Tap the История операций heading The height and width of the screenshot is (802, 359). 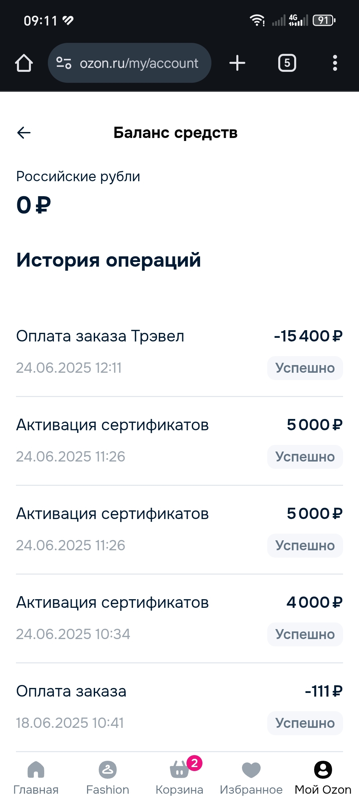click(109, 260)
